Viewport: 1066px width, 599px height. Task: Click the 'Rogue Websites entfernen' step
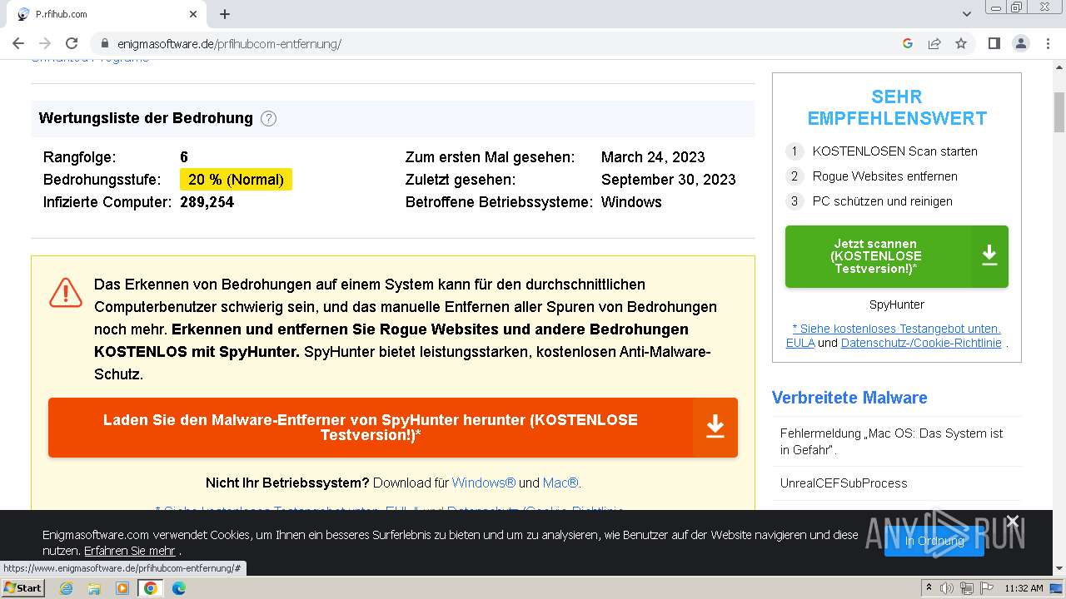[885, 176]
